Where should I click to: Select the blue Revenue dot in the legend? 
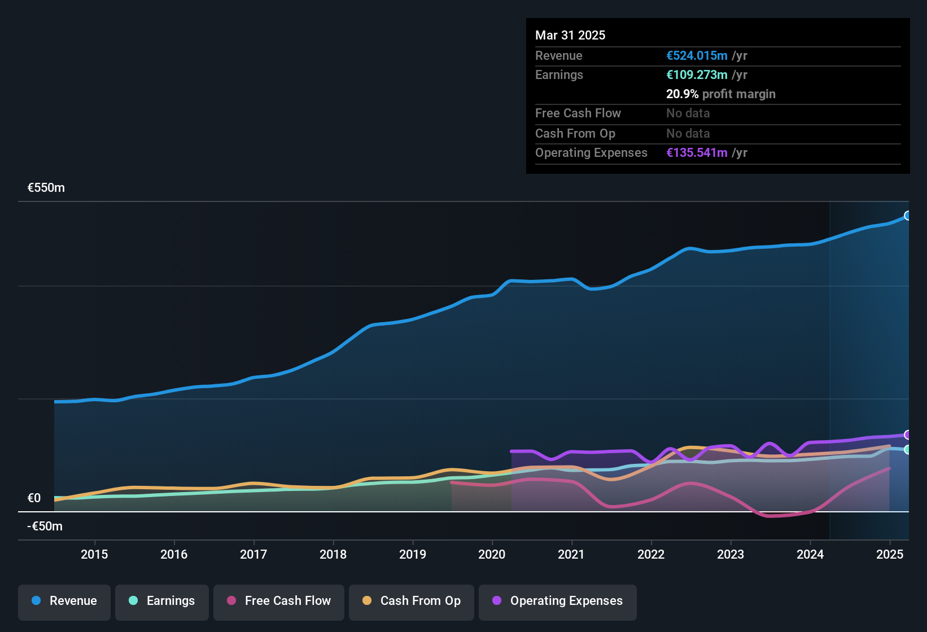(x=36, y=602)
